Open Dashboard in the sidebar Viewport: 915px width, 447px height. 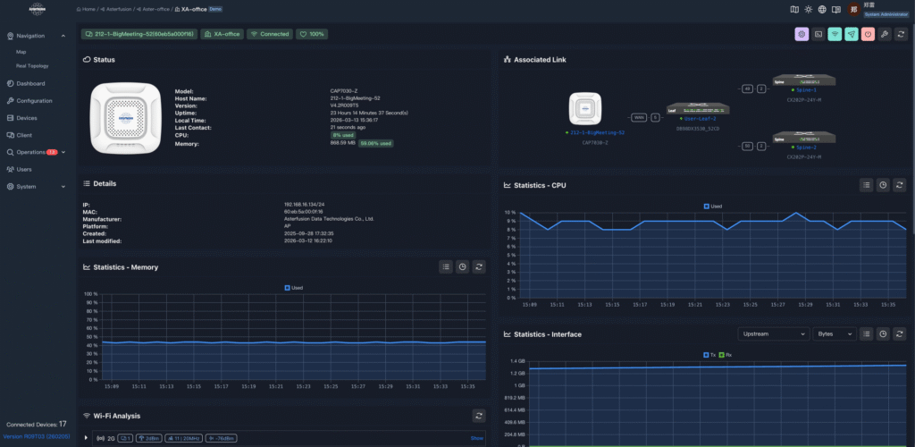30,83
